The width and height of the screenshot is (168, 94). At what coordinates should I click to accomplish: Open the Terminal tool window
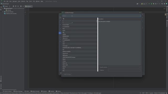[x=51, y=91]
